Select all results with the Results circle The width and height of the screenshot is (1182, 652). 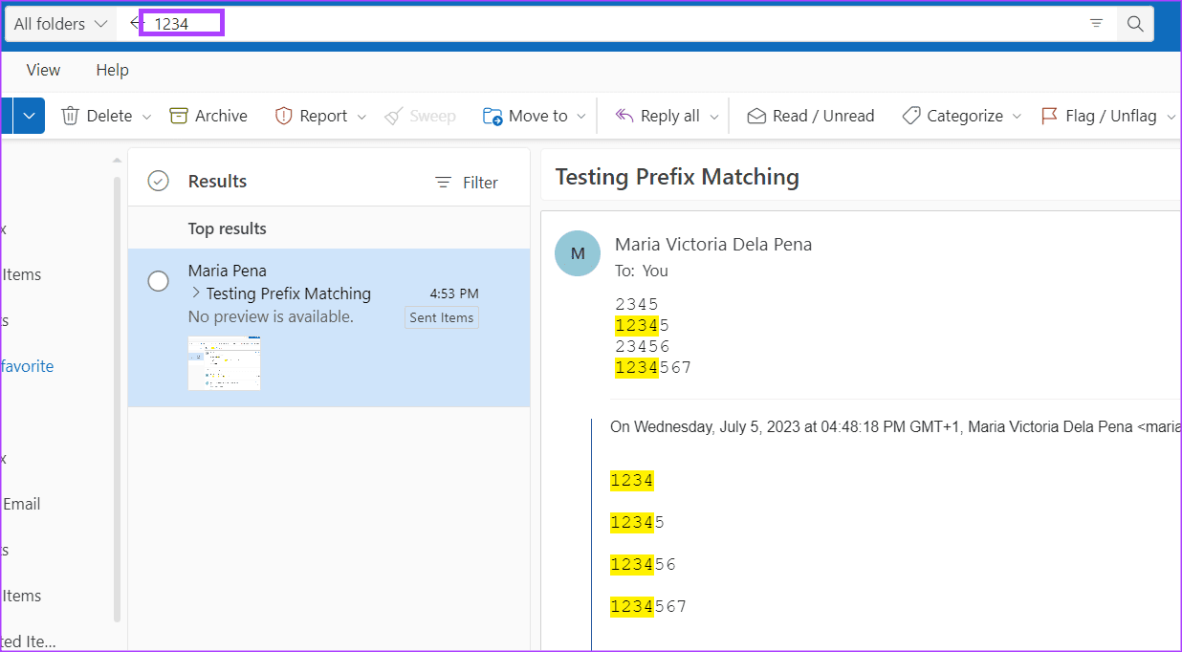[x=159, y=182]
